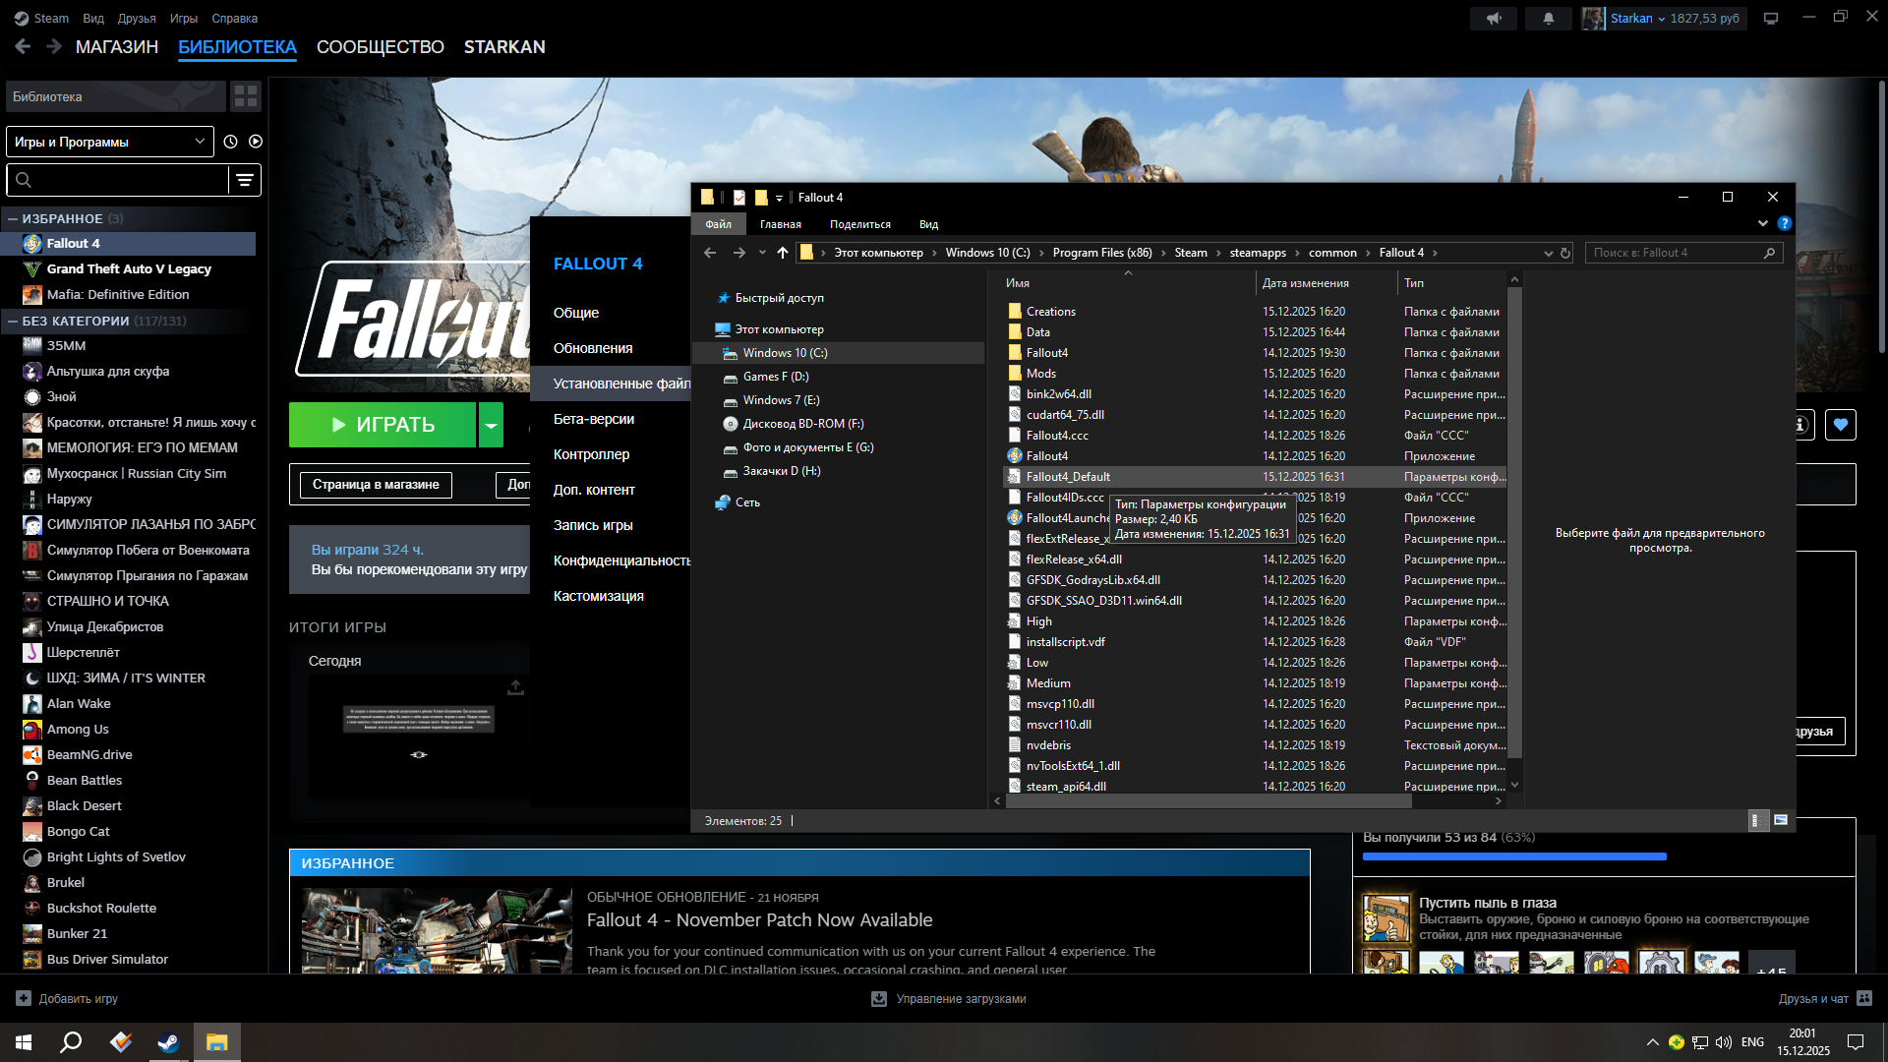Click Explorer horizontal scrollbar

[1208, 801]
